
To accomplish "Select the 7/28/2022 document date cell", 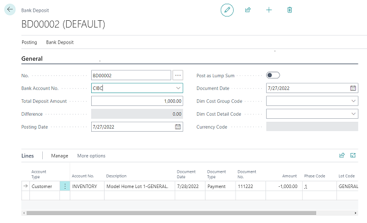I will (190, 186).
